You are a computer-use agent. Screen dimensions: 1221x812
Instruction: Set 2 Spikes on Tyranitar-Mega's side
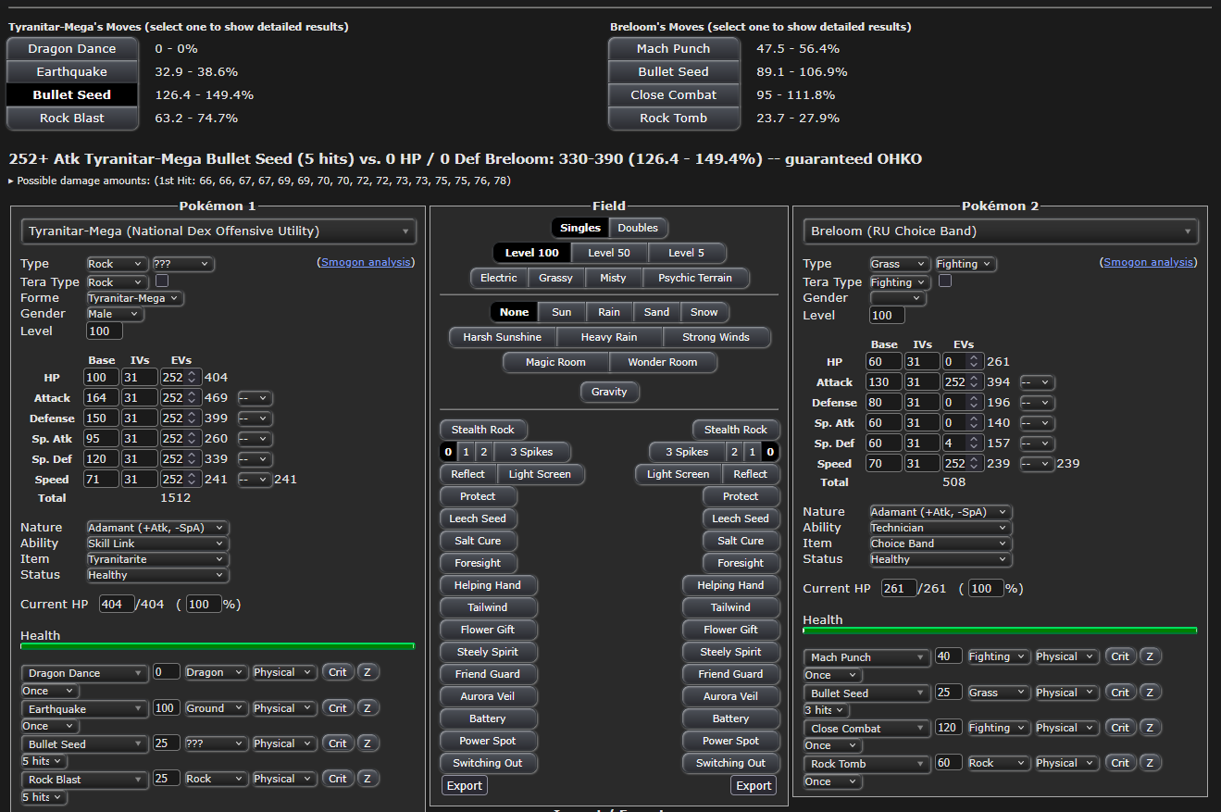point(483,452)
